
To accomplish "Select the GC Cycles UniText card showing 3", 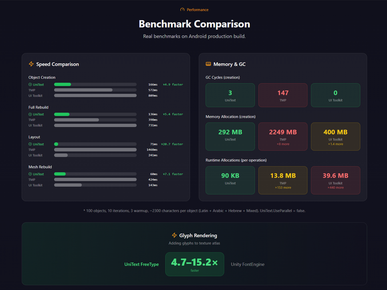I will point(230,95).
